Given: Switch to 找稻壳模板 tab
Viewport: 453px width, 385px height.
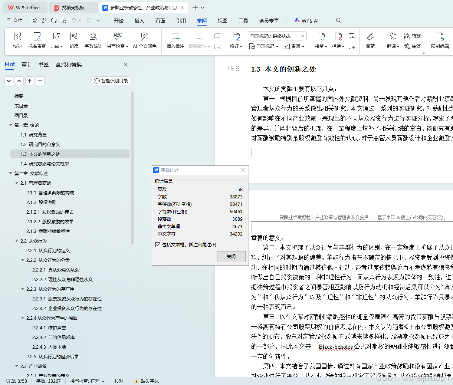Looking at the screenshot, I should (73, 7).
